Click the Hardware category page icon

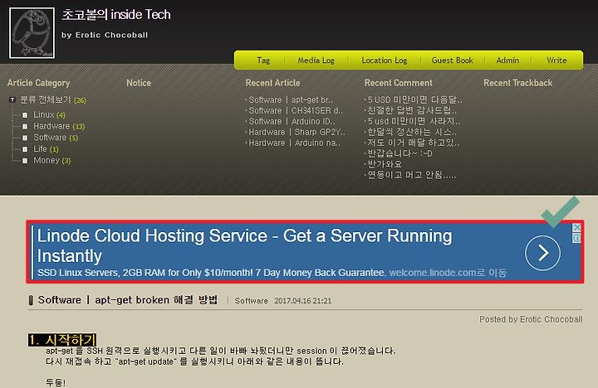coord(25,126)
